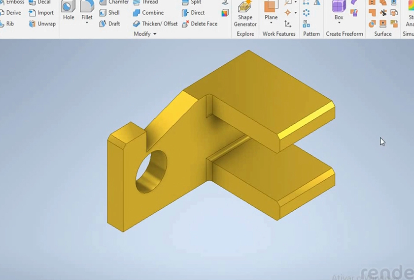Open the dropdown arrow under Fillet
The height and width of the screenshot is (280, 414).
pos(87,23)
